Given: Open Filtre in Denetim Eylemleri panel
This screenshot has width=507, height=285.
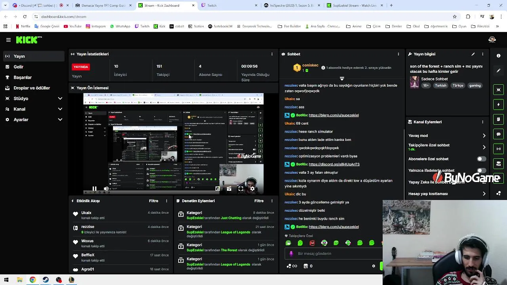Looking at the screenshot, I should click(x=259, y=201).
